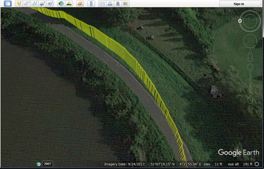Toggle the historical imagery clock toolbar button
264x169 pixels.
pos(61,4)
